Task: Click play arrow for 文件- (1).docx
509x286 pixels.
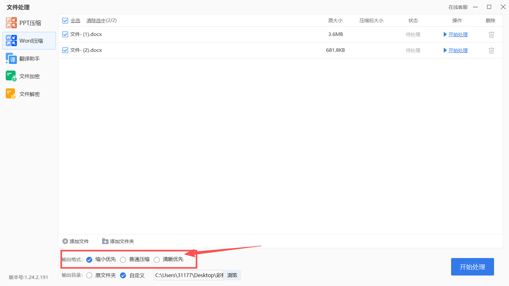Action: click(x=445, y=34)
